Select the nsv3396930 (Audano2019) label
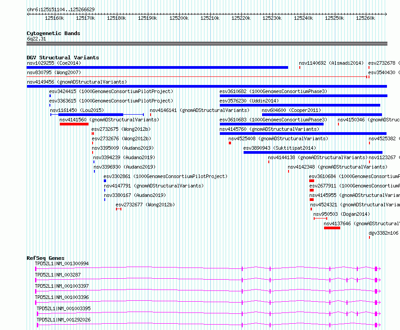The height and width of the screenshot is (330, 400). (x=124, y=167)
